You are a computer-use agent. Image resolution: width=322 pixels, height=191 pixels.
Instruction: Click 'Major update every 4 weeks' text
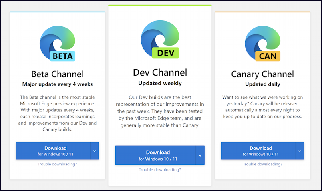pos(57,84)
